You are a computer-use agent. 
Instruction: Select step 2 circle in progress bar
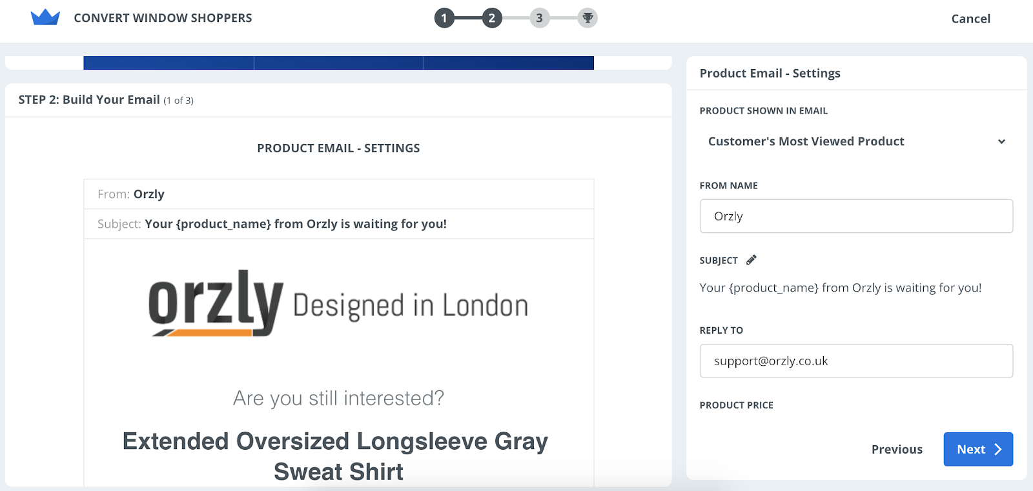492,18
